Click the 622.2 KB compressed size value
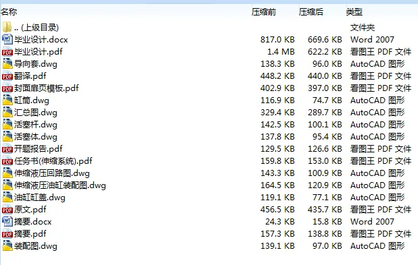This screenshot has height=265, width=418. (x=325, y=51)
